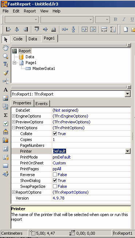Screen dimensions: 135x238
Task: Toggle Italic formatting button
Action: click(124, 19)
